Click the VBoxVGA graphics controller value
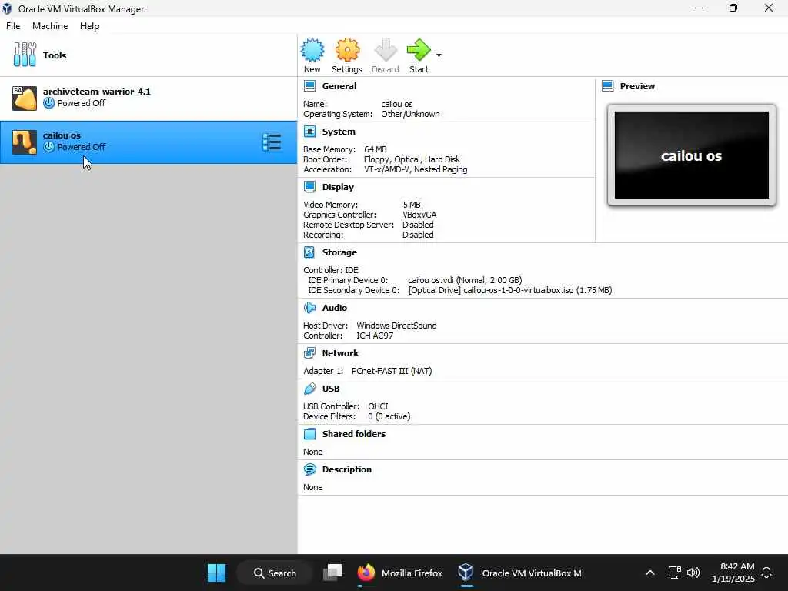Viewport: 788px width, 591px height. (419, 215)
